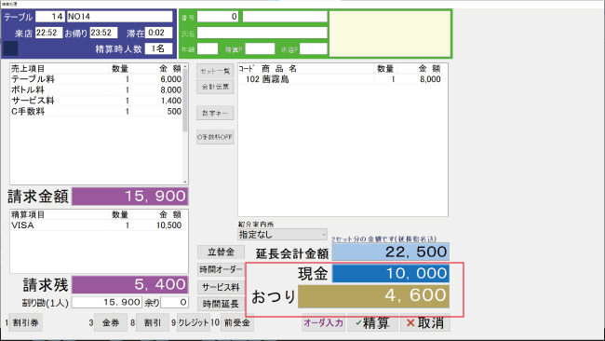Click the 現金 amount field
Screen dimensions: 605x341
[391, 273]
